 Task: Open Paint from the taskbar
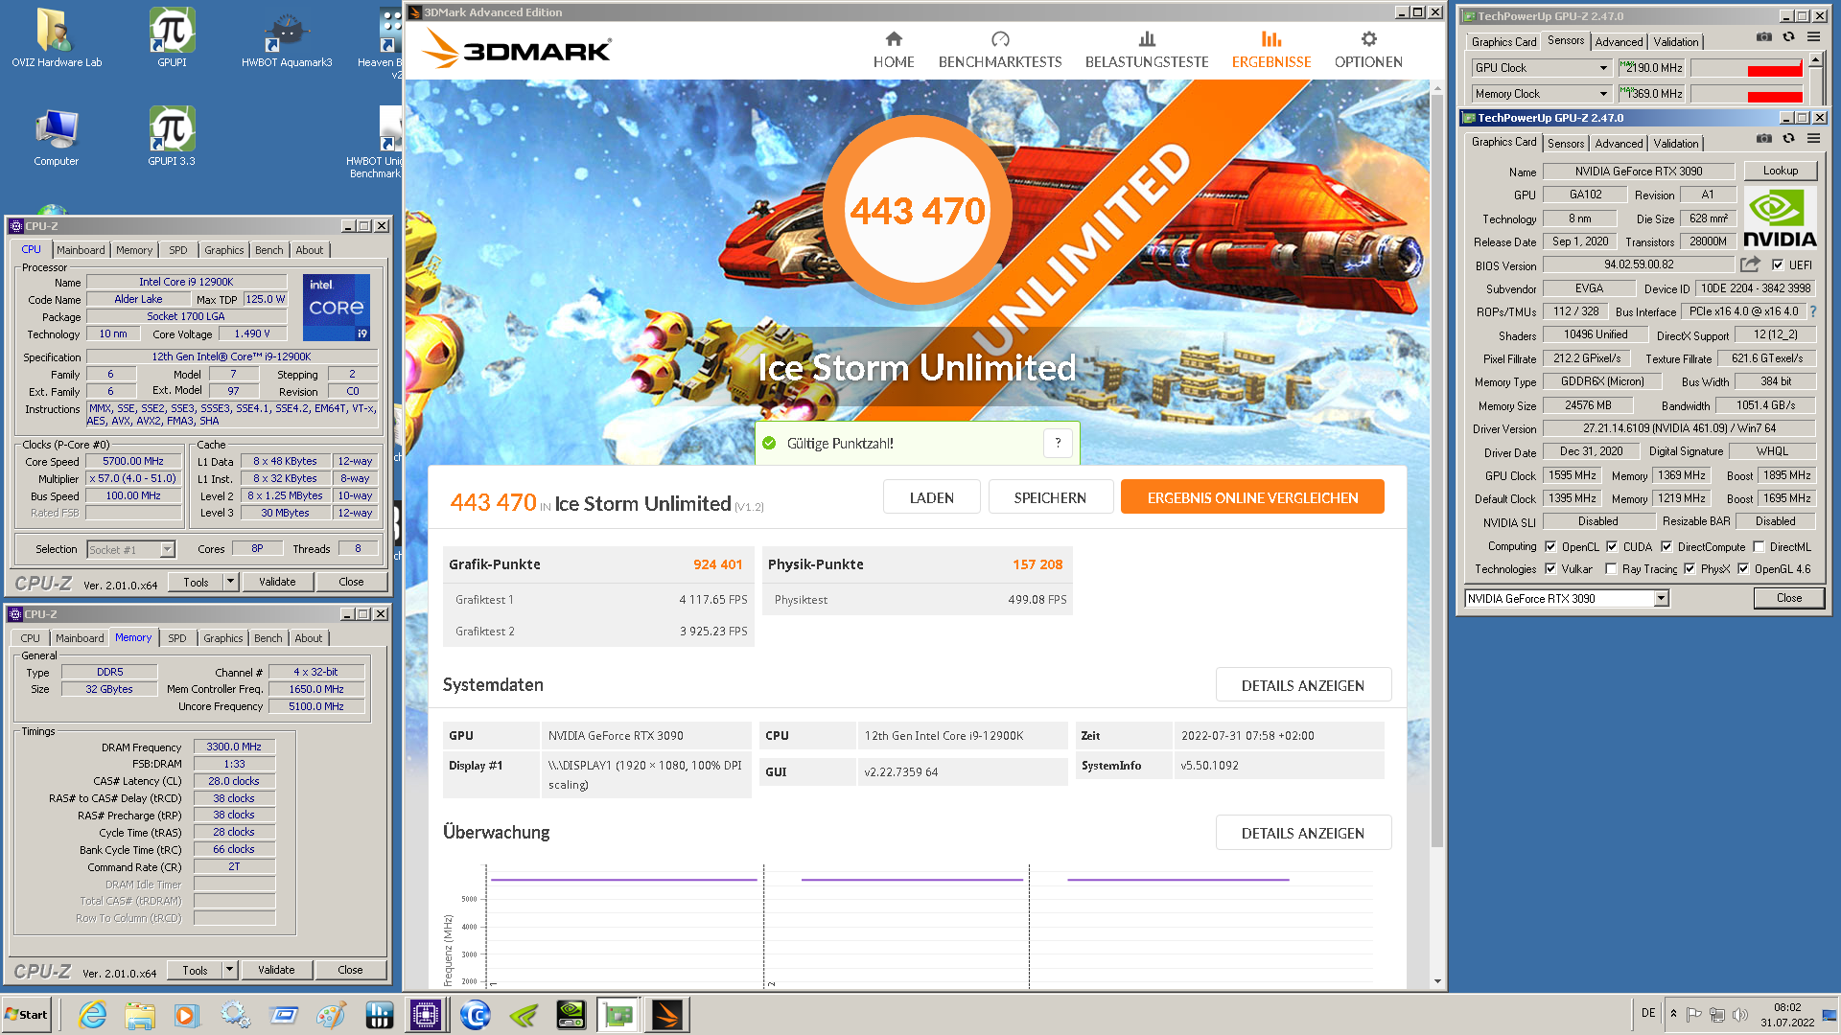[x=331, y=1015]
